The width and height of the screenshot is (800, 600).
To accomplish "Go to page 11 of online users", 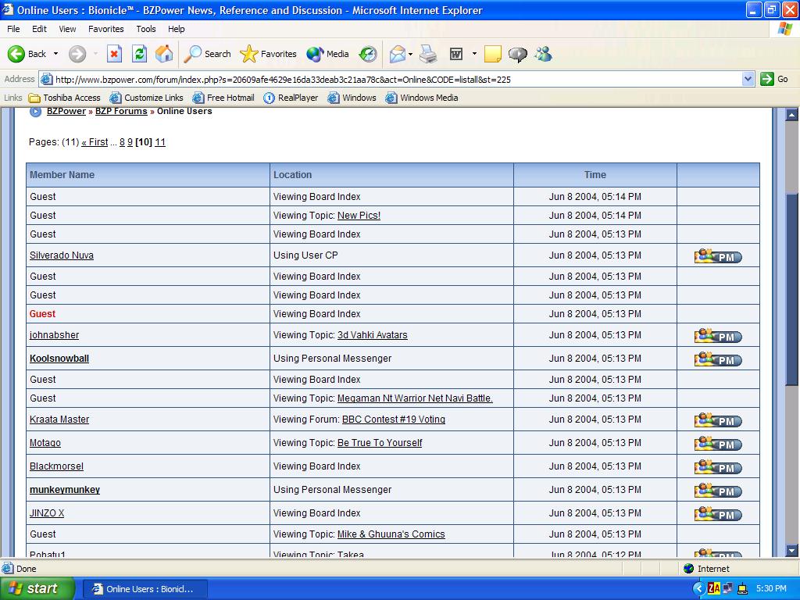I will 160,142.
